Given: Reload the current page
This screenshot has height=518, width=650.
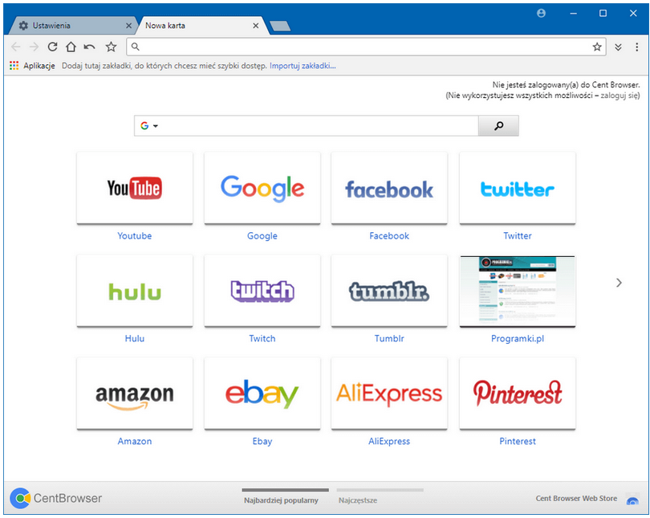Looking at the screenshot, I should tap(52, 47).
